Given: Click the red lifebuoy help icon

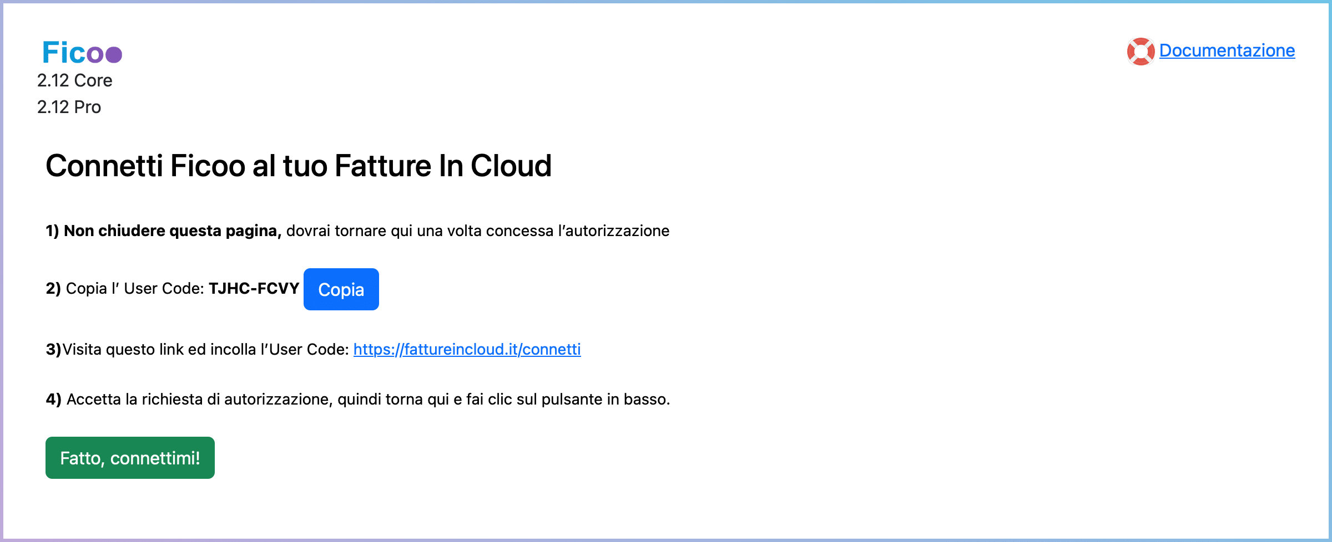Looking at the screenshot, I should tap(1141, 51).
